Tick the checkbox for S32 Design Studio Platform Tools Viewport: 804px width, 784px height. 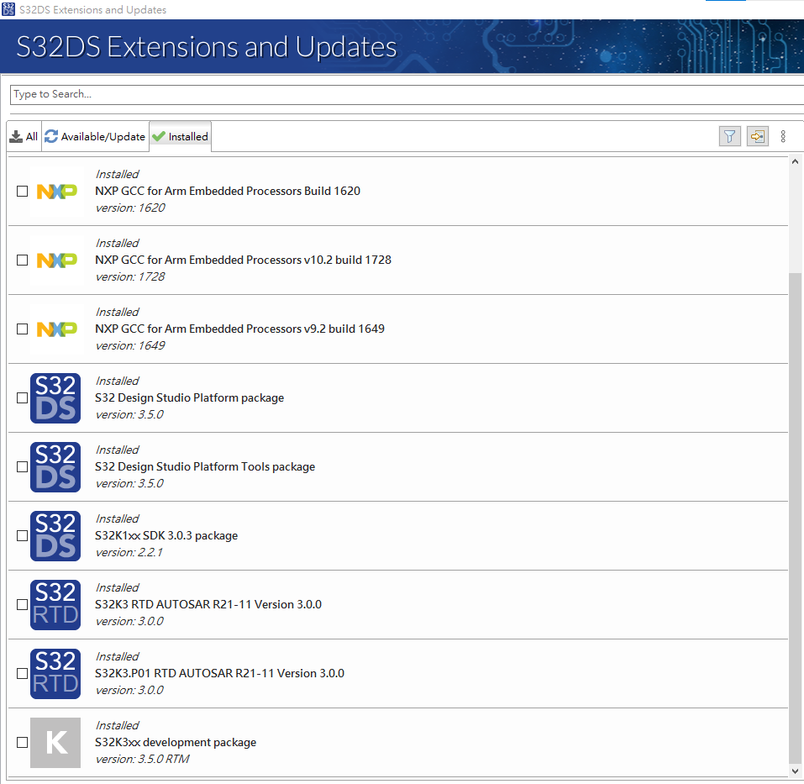(x=22, y=466)
